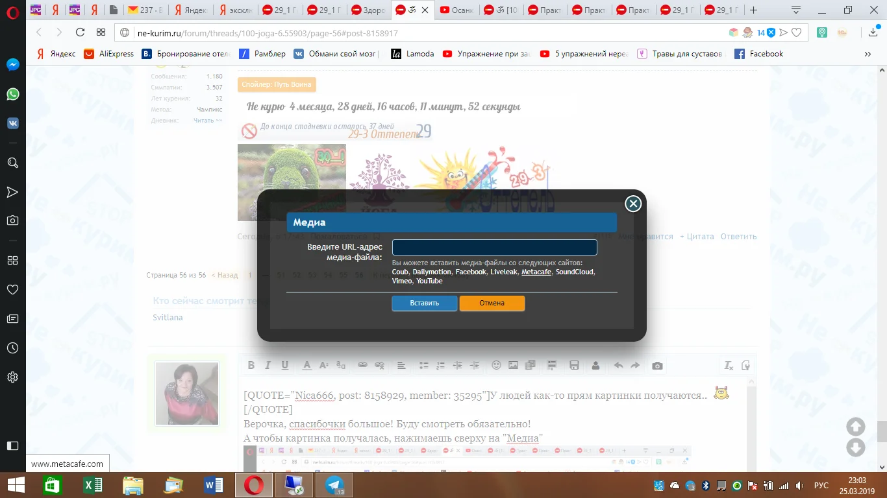Open Facebook Messenger in Opera sidebar
The image size is (887, 498).
[12, 65]
